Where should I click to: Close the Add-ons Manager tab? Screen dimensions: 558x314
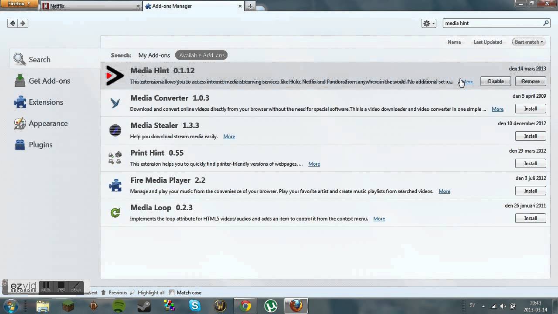click(240, 6)
